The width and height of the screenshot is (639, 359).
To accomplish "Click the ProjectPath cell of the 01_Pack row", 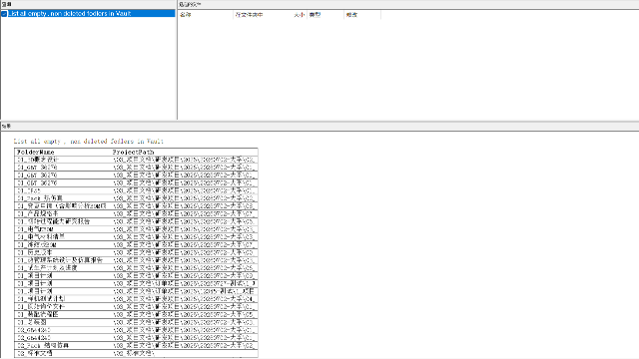I will click(185, 198).
